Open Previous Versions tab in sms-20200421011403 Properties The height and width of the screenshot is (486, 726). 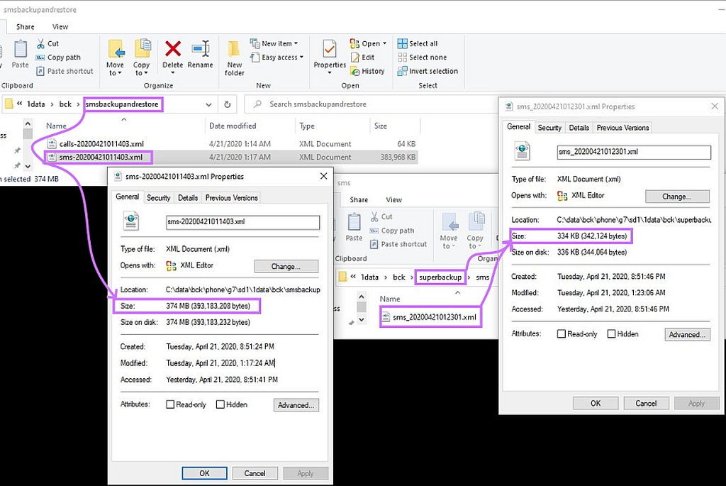click(232, 198)
